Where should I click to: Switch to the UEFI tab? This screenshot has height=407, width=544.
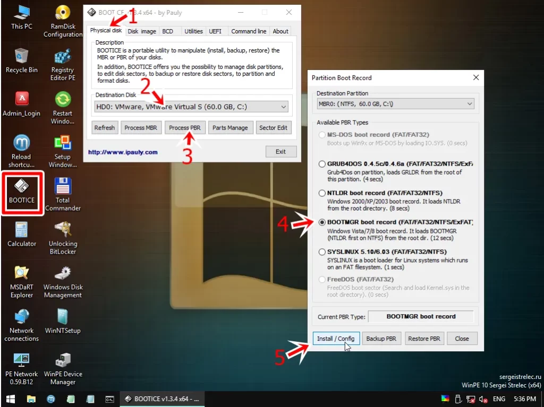[215, 31]
